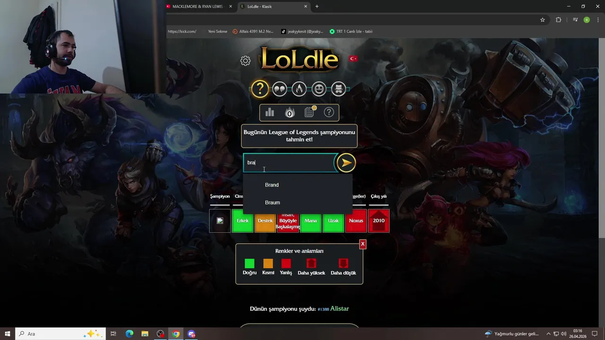Open the Alfais 4391 M.2 bookmark
Image resolution: width=605 pixels, height=340 pixels.
[253, 32]
